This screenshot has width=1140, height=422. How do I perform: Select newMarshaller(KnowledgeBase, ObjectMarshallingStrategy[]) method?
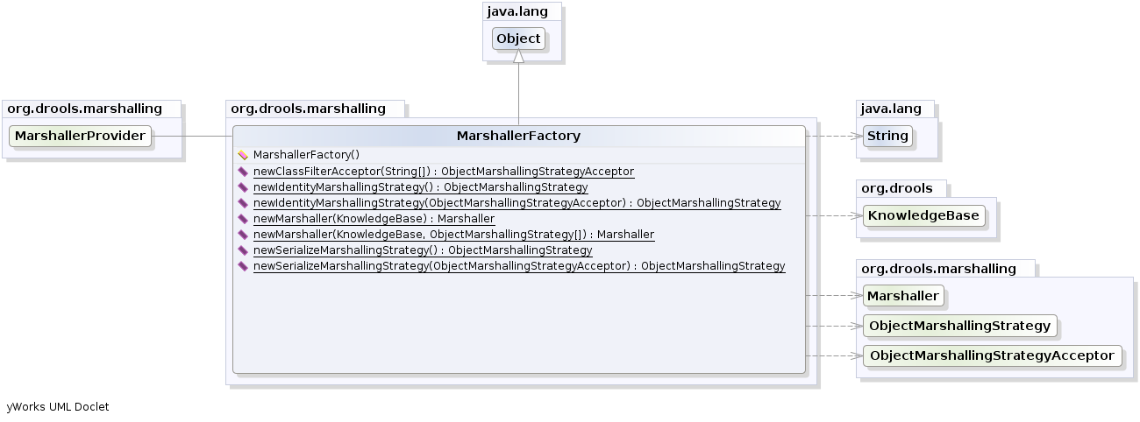click(x=453, y=235)
